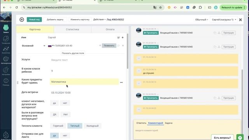
Task: Click the Позвонить button
Action: point(109,46)
